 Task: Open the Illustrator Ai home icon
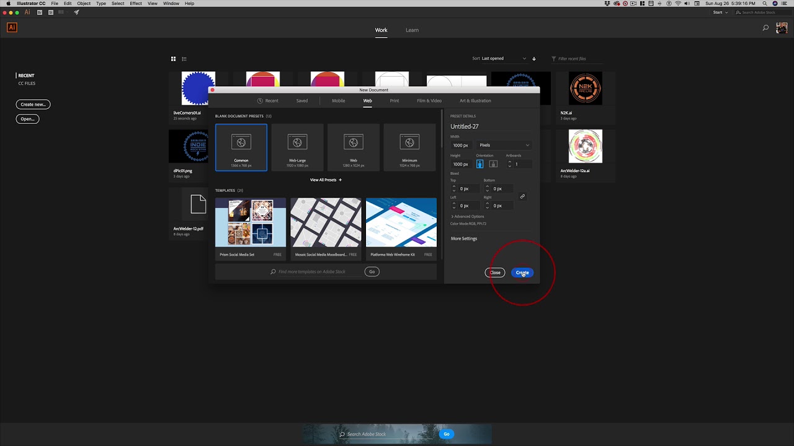click(12, 27)
